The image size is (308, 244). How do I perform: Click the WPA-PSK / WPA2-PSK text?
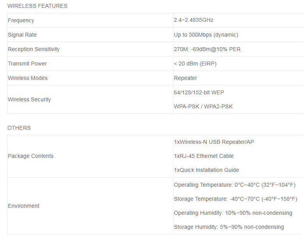click(x=203, y=106)
